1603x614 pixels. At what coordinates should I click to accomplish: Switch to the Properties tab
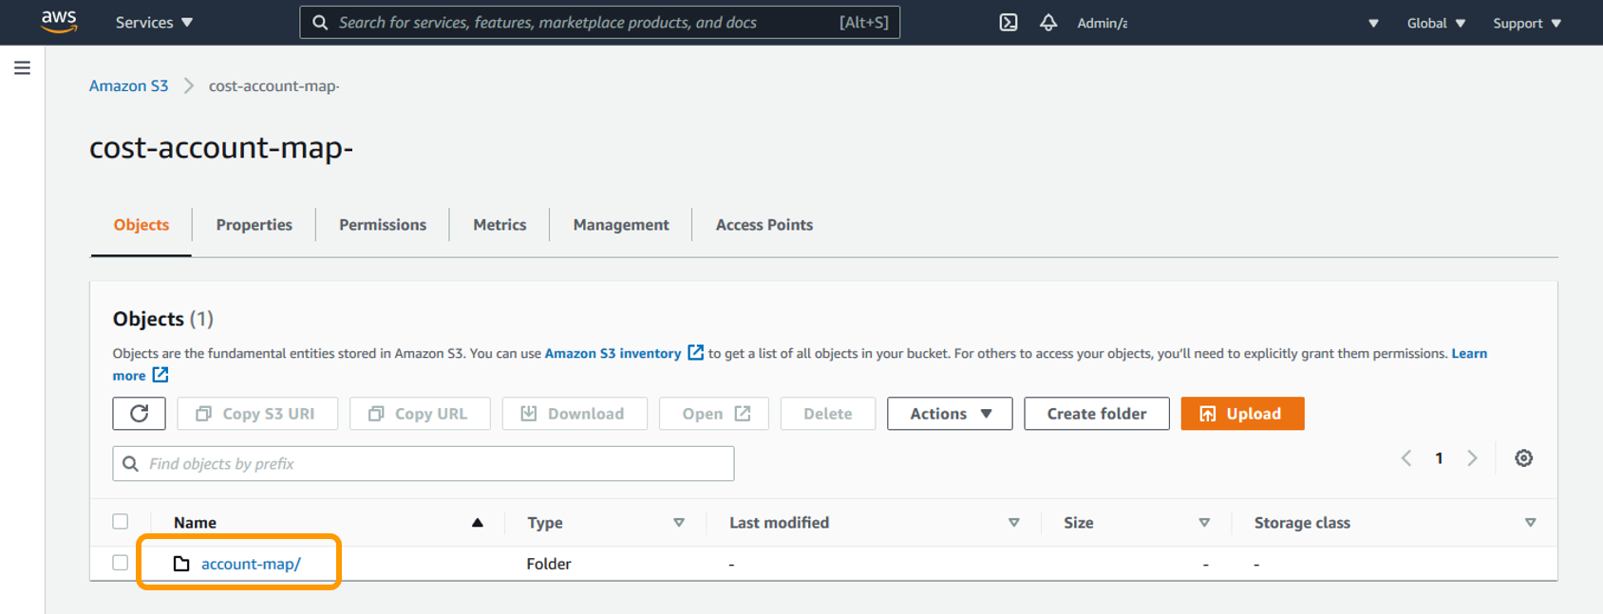pyautogui.click(x=254, y=225)
